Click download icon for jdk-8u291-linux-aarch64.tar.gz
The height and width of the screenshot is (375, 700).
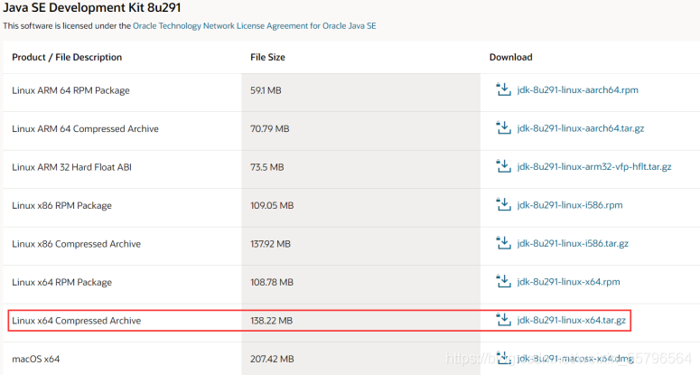[504, 127]
